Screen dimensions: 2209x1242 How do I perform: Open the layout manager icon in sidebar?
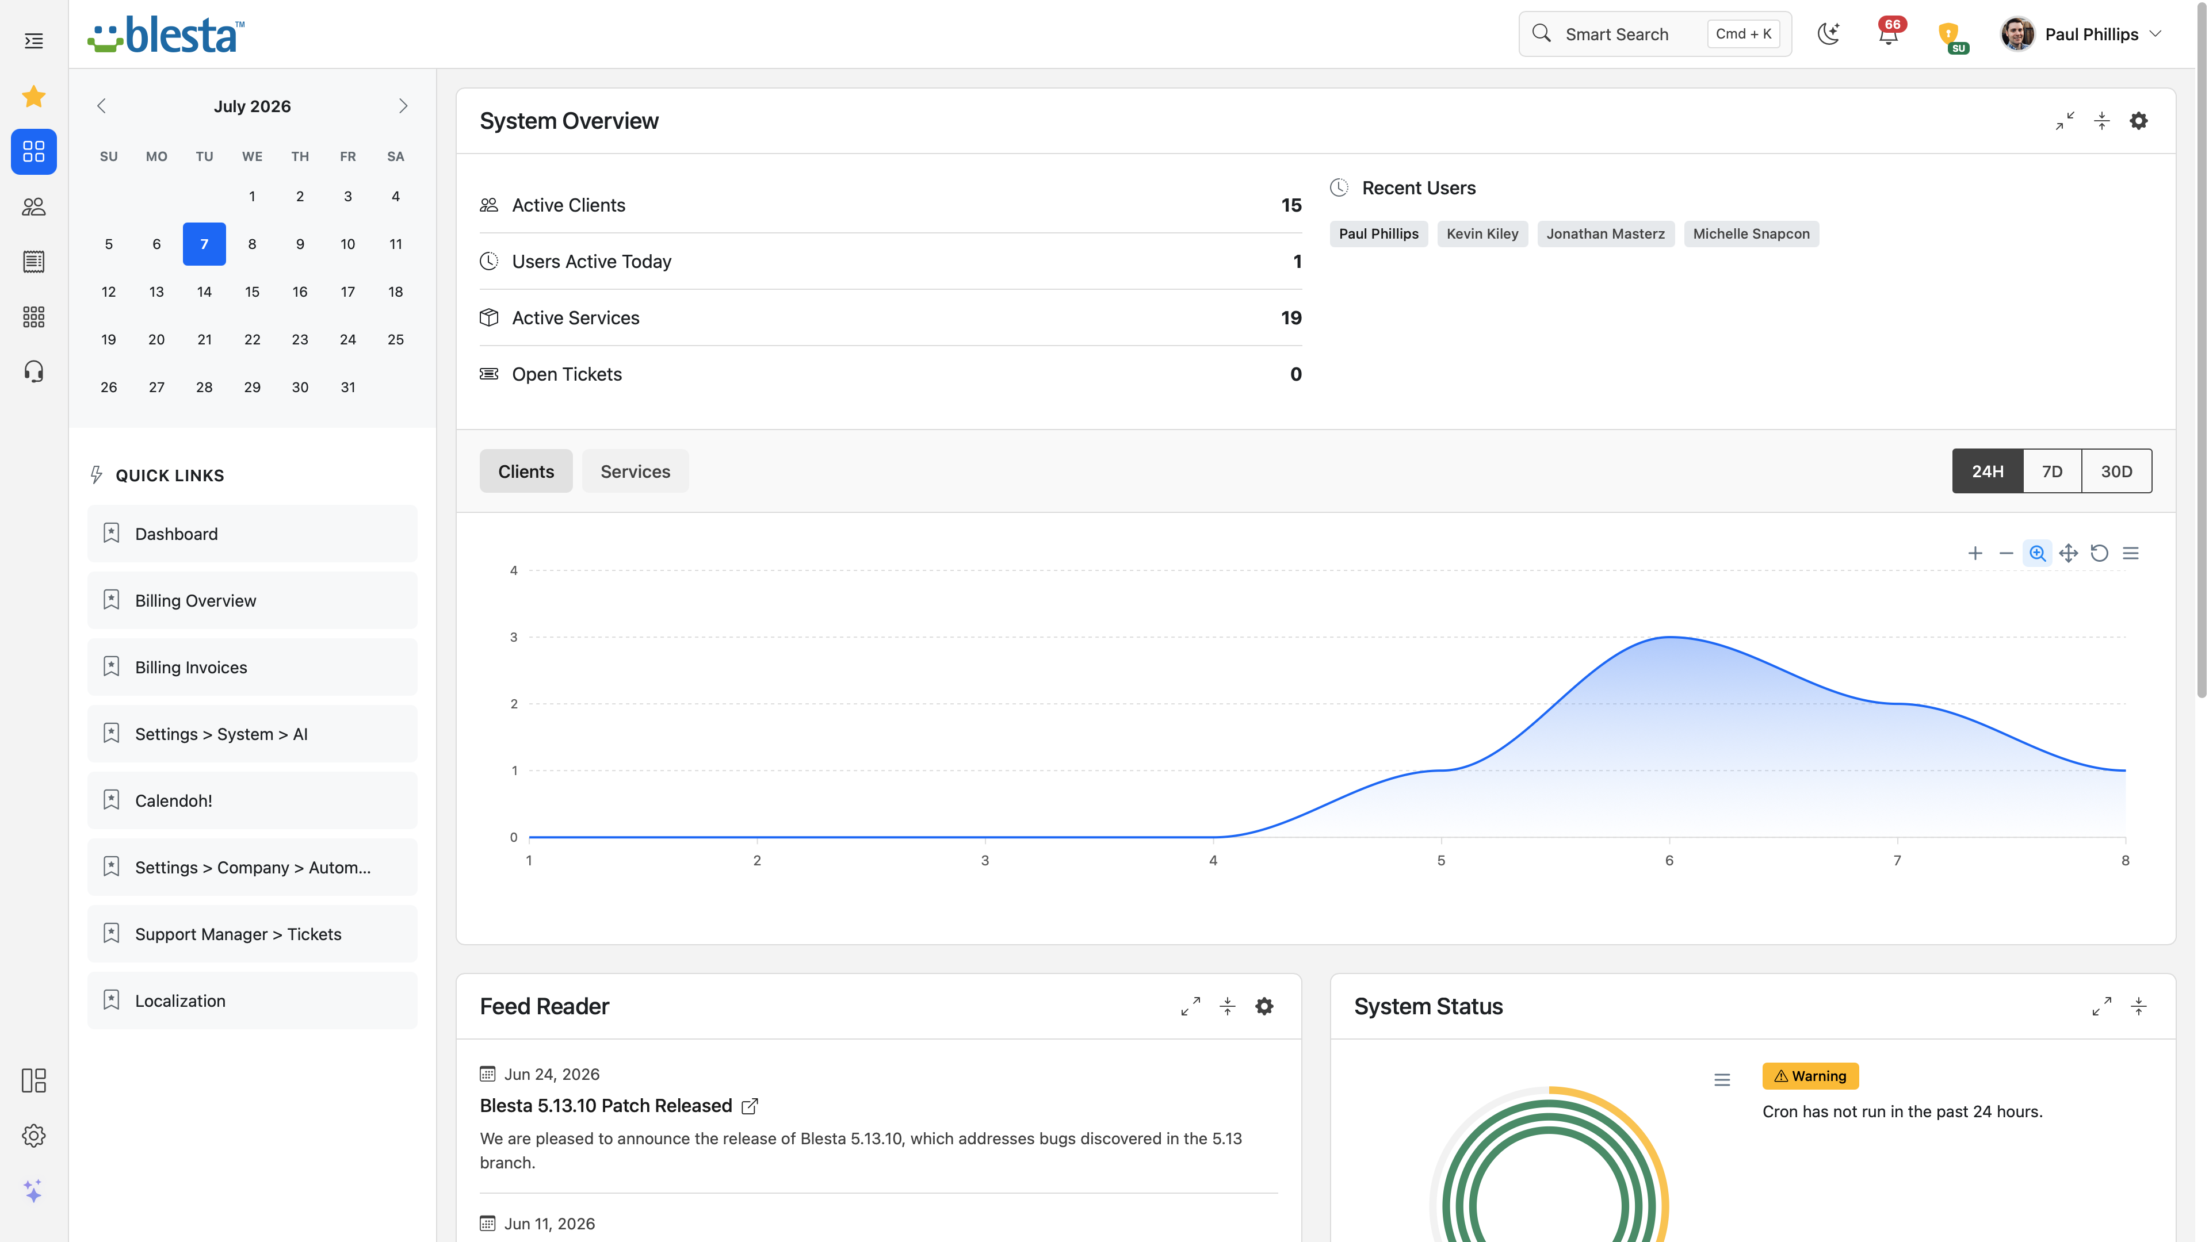[33, 1080]
